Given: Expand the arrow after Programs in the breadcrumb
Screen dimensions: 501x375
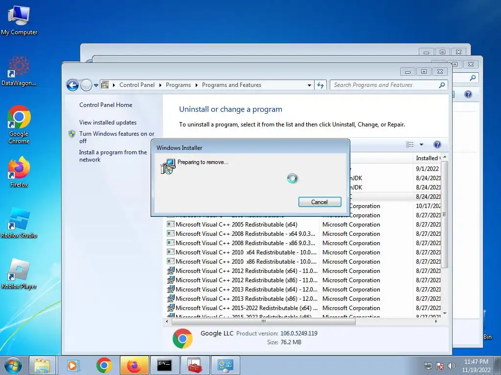Looking at the screenshot, I should point(196,85).
